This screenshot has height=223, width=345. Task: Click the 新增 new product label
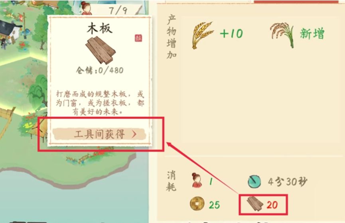tap(312, 34)
